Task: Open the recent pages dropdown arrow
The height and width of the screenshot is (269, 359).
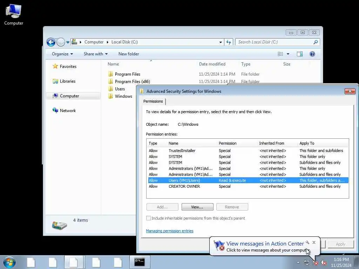Action: (68, 42)
